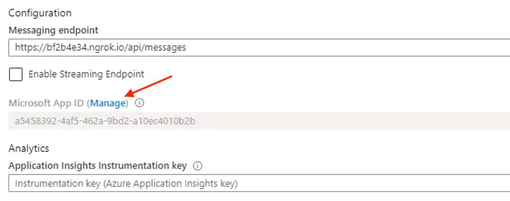This screenshot has height=201, width=510.
Task: Click the info icon beside Microsoft App ID
Action: (x=139, y=103)
